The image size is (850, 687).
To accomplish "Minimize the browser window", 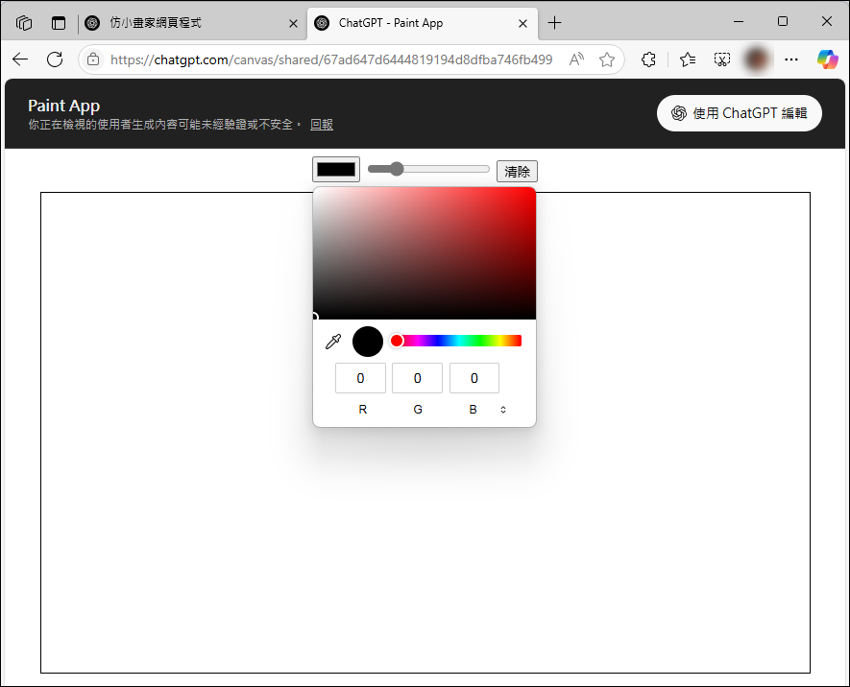I will [739, 22].
